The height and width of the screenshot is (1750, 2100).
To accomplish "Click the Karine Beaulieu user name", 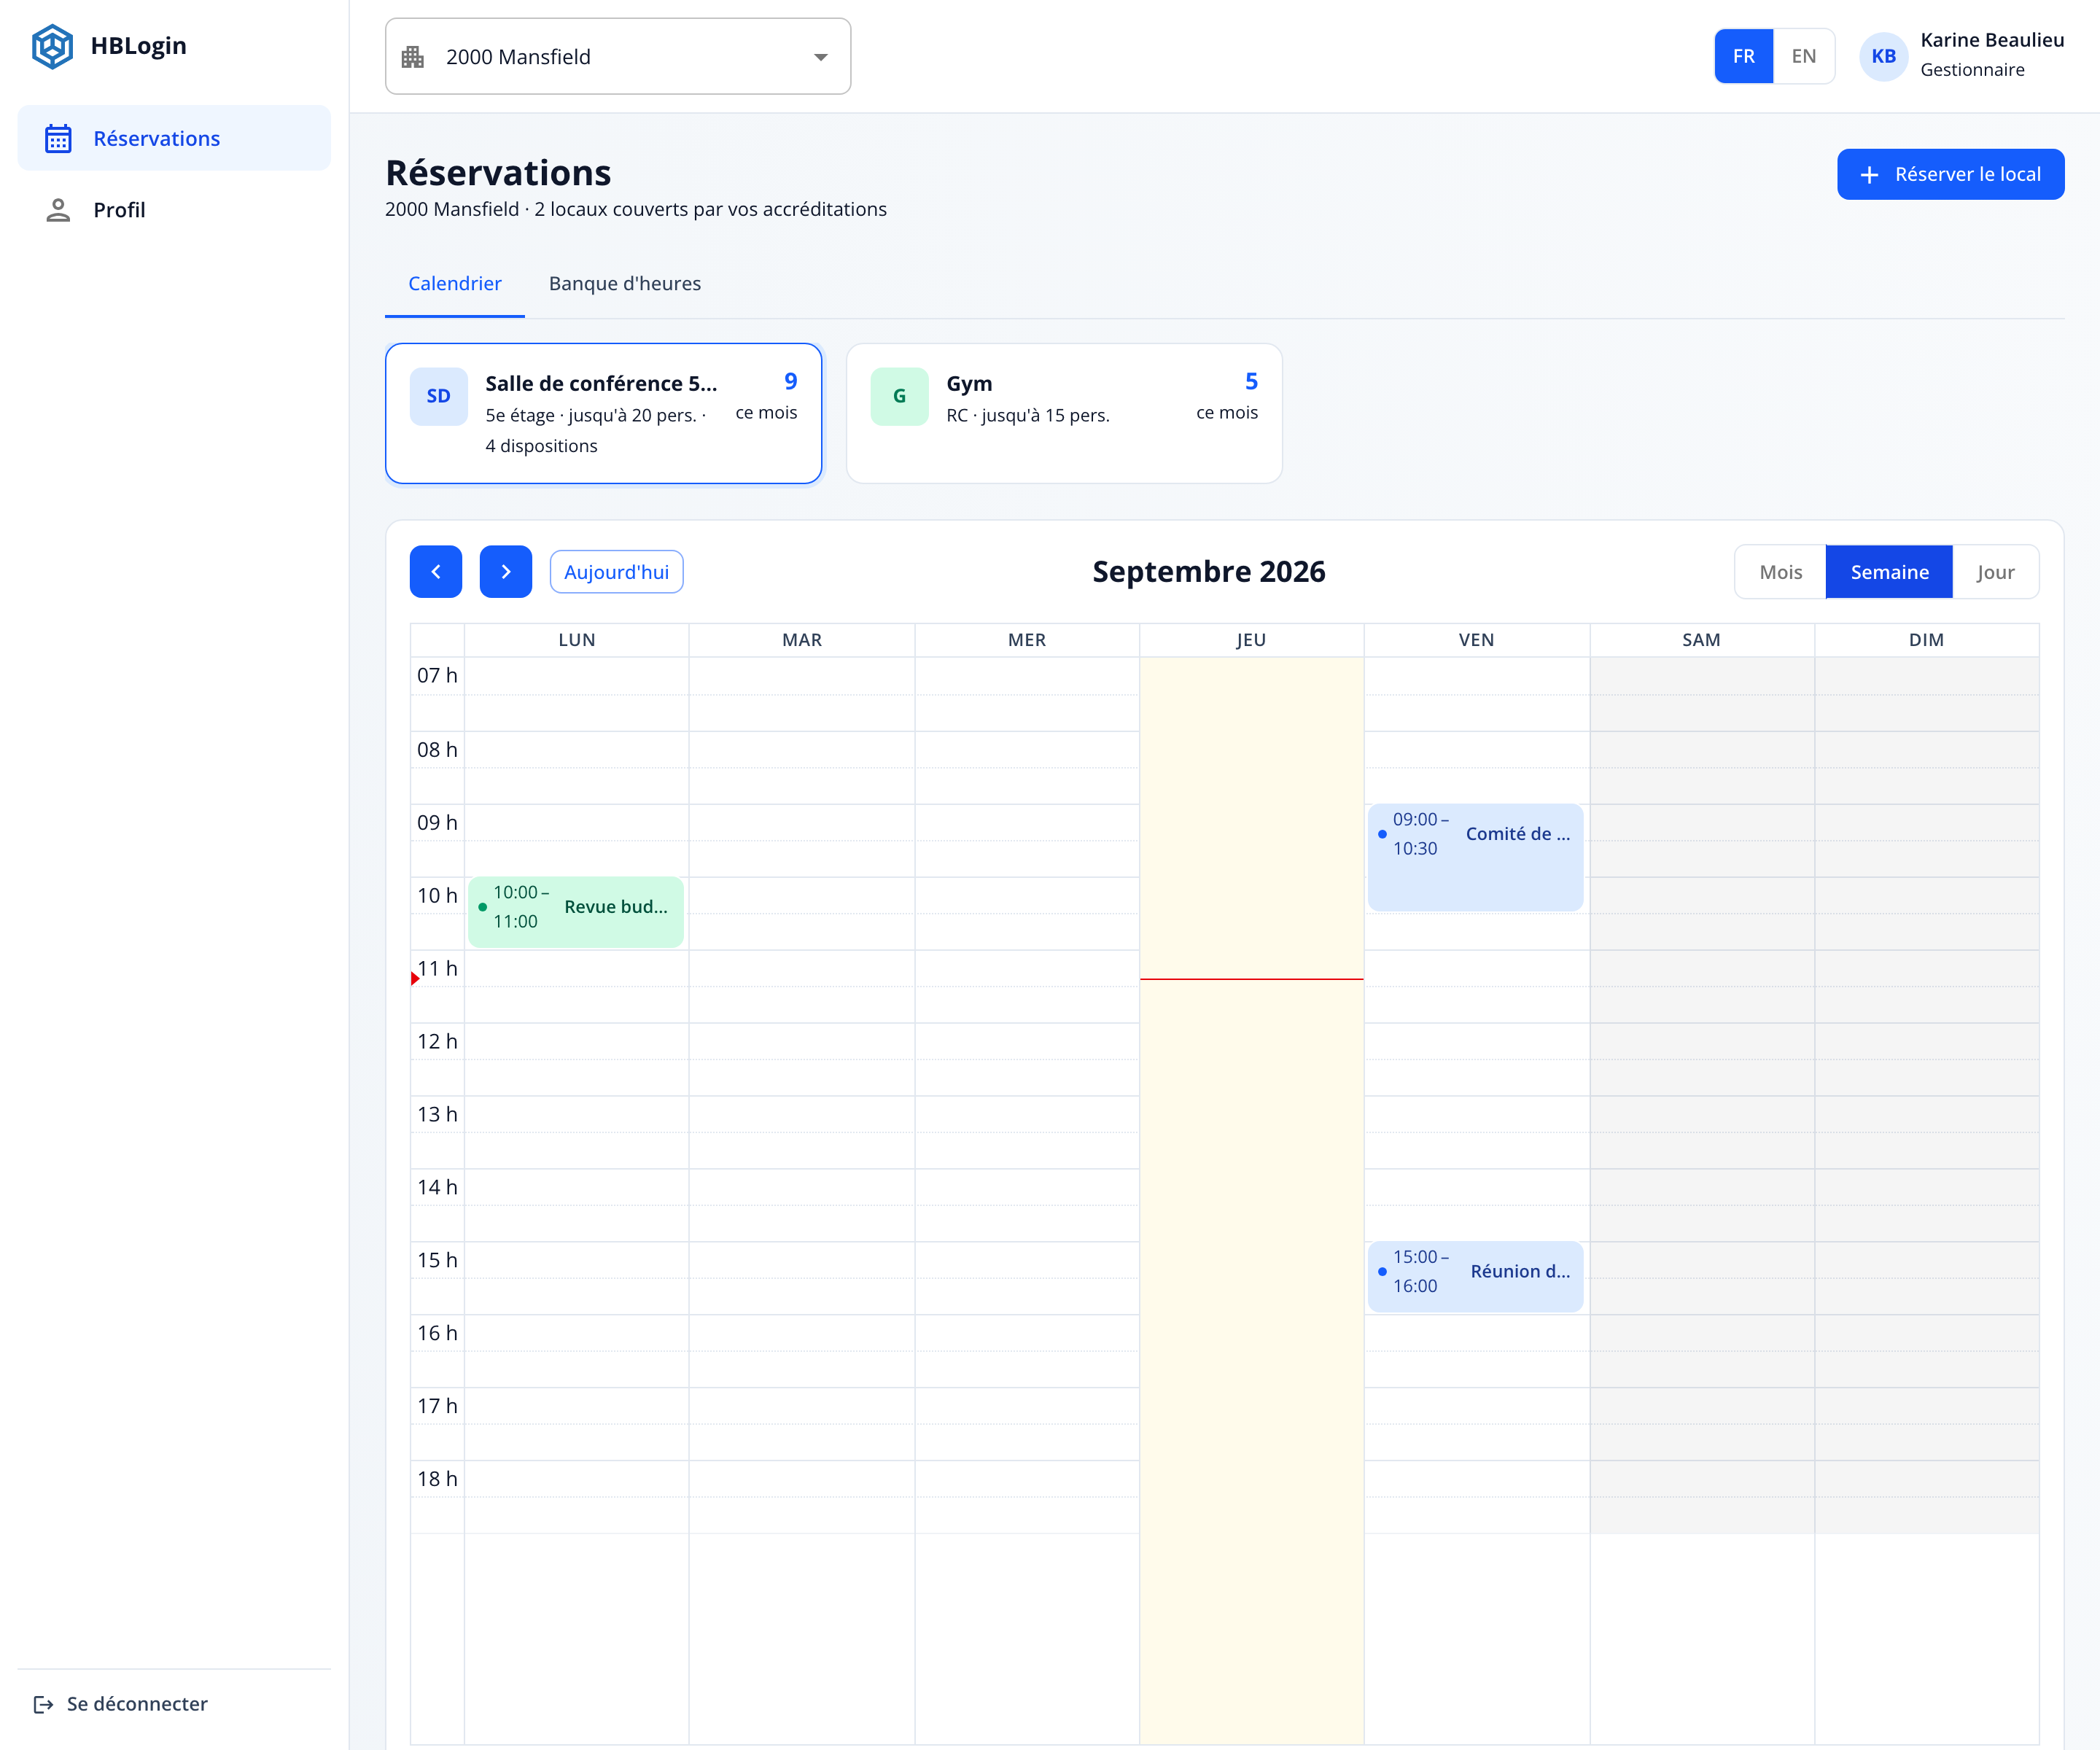I will (1992, 40).
